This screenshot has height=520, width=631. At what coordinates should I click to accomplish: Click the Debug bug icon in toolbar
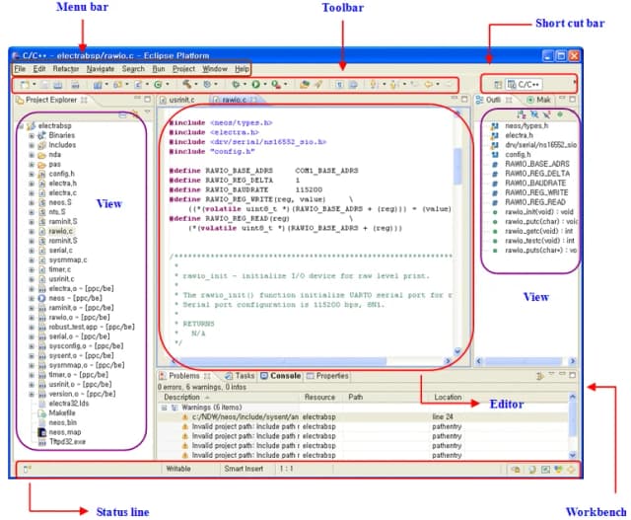pos(236,85)
